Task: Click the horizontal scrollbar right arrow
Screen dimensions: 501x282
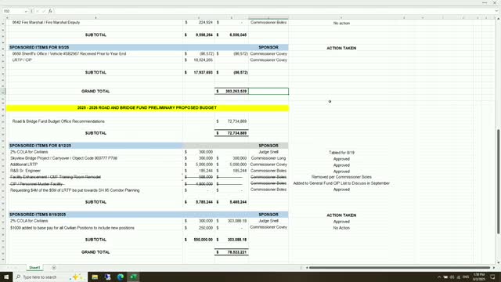Action: tap(494, 268)
